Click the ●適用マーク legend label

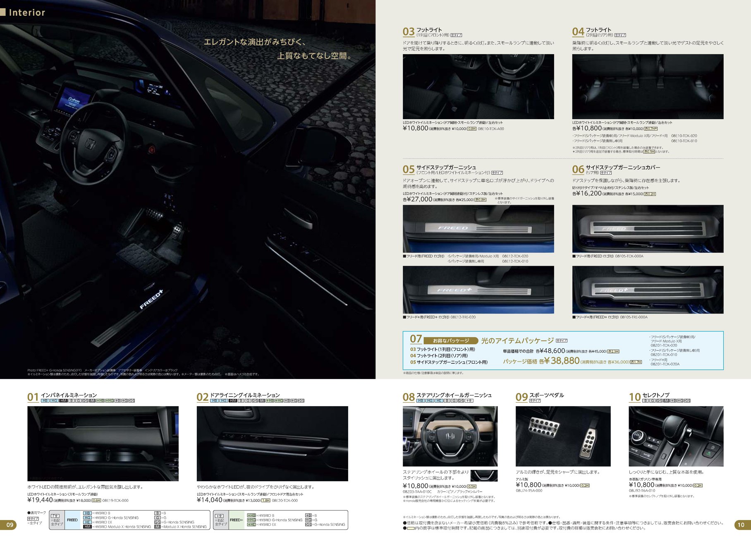click(37, 513)
